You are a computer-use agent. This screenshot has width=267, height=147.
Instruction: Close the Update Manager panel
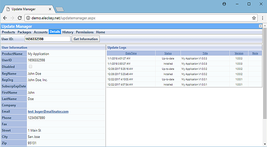260,26
